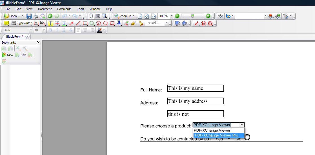Select the Strikeout Text tool
This screenshot has height=155, width=315.
57,23
